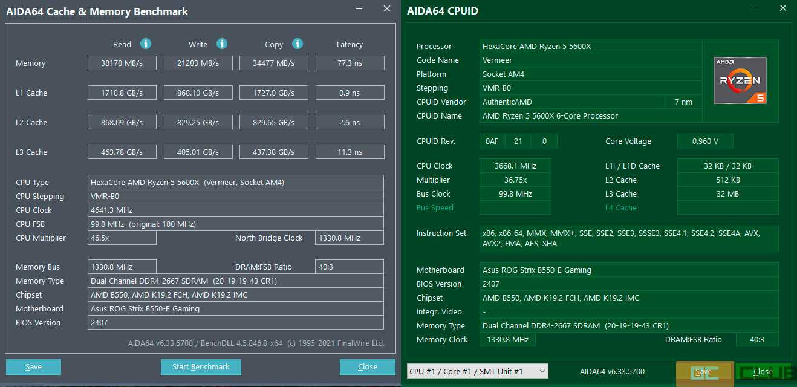797x387 pixels.
Task: Select the Core Voltage 0.960 V field
Action: [704, 141]
